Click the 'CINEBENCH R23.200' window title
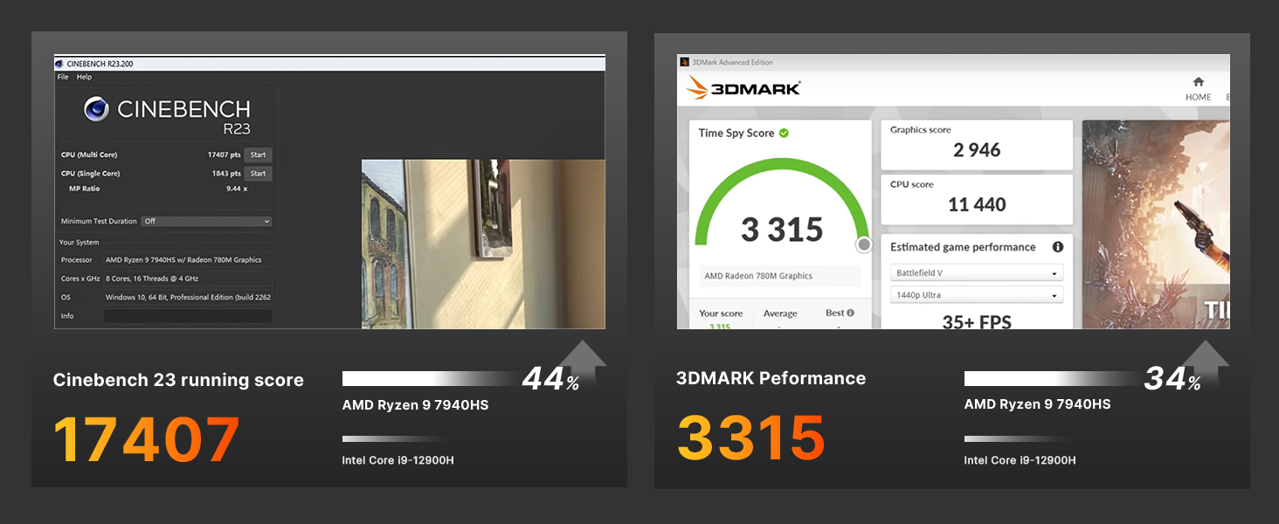The height and width of the screenshot is (524, 1279). (99, 64)
